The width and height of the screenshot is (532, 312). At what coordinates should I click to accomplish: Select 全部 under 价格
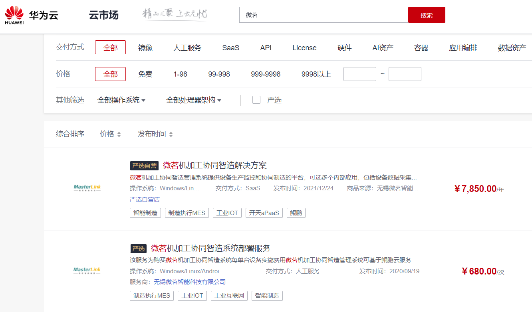pos(110,74)
